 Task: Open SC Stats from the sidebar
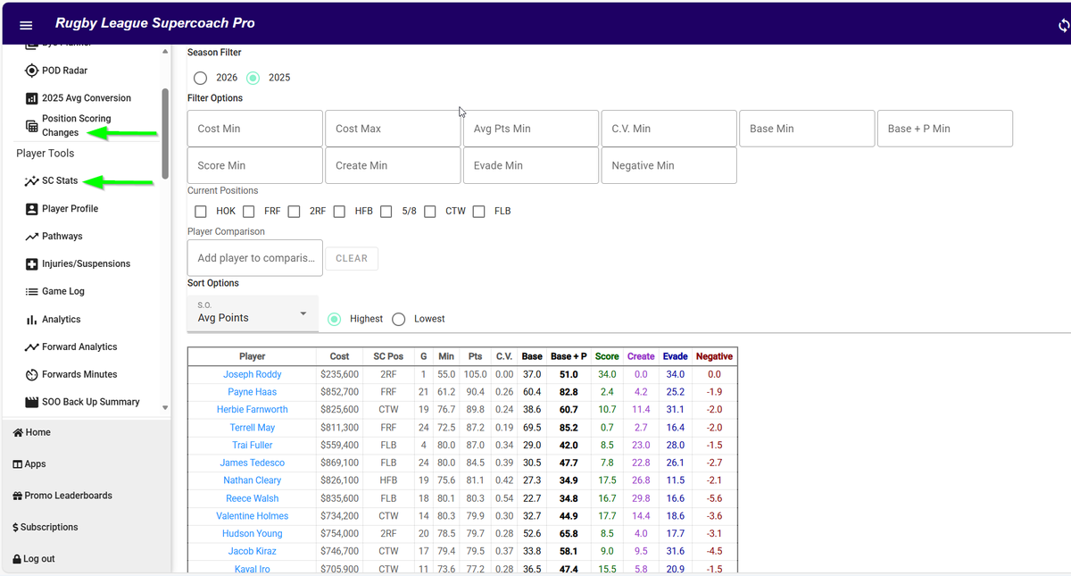60,181
